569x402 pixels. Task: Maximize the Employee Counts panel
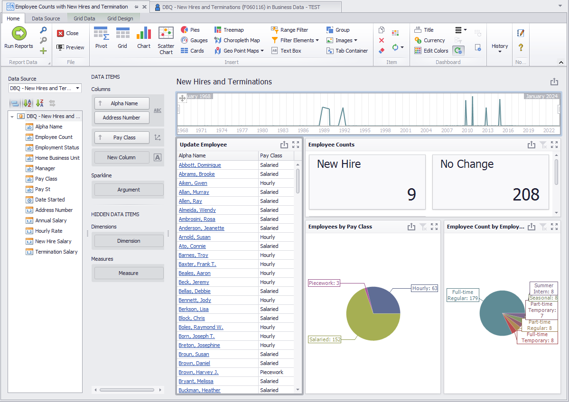554,145
